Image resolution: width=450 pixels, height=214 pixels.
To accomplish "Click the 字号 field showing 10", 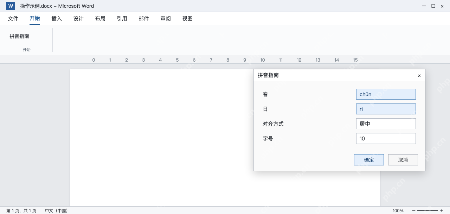I will coord(386,139).
